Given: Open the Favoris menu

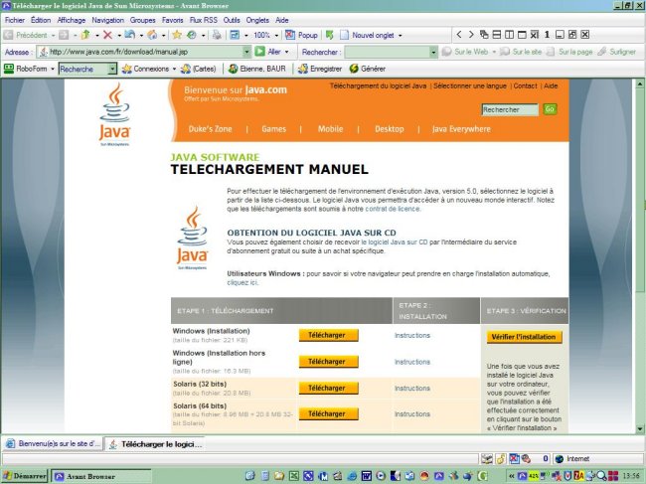Looking at the screenshot, I should [x=172, y=20].
